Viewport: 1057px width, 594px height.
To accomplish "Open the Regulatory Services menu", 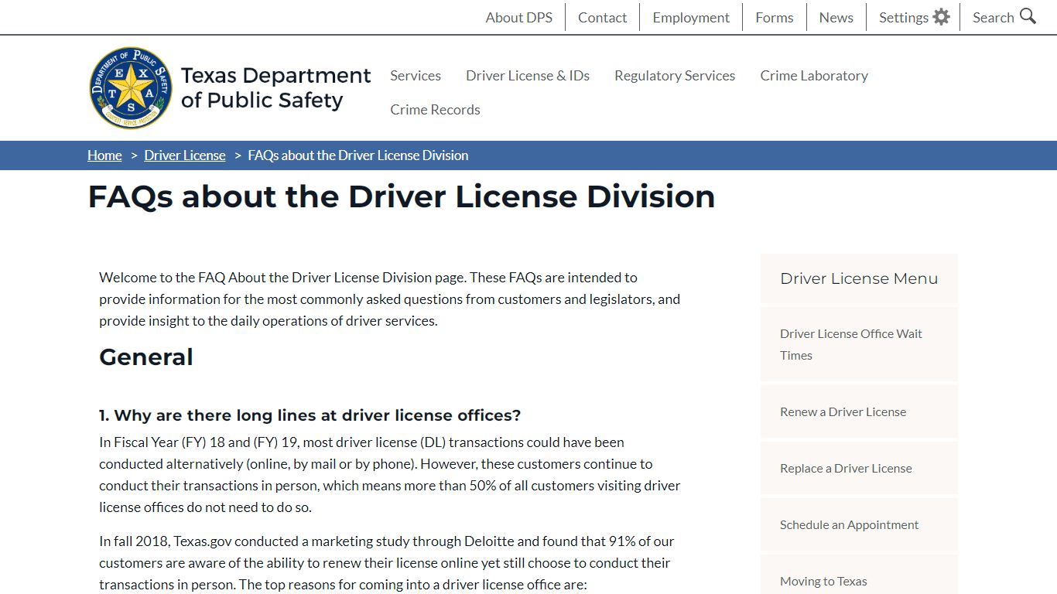I will pyautogui.click(x=675, y=75).
